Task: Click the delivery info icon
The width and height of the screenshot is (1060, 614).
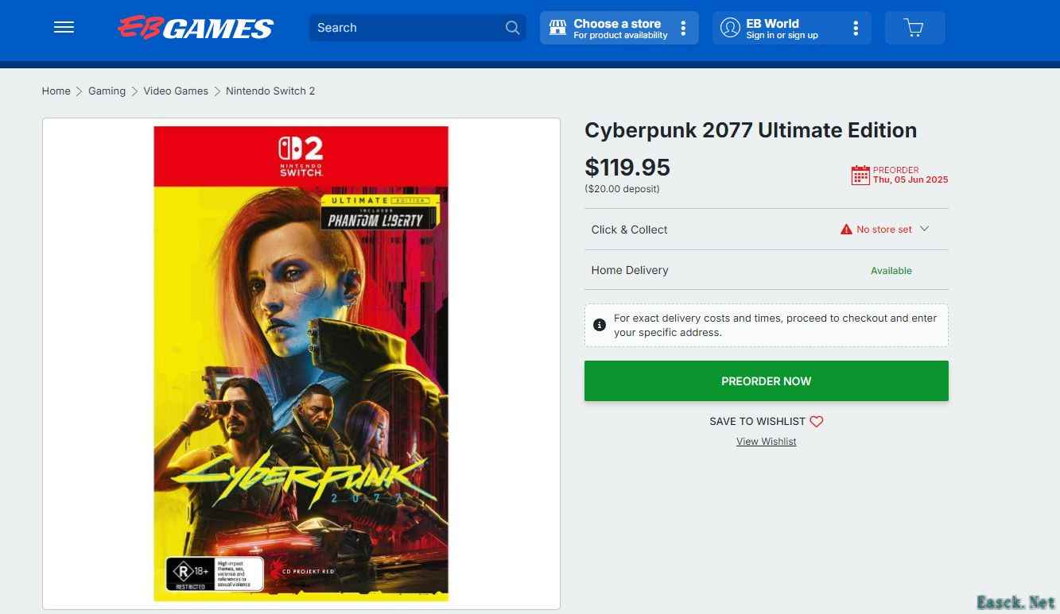Action: click(x=600, y=325)
